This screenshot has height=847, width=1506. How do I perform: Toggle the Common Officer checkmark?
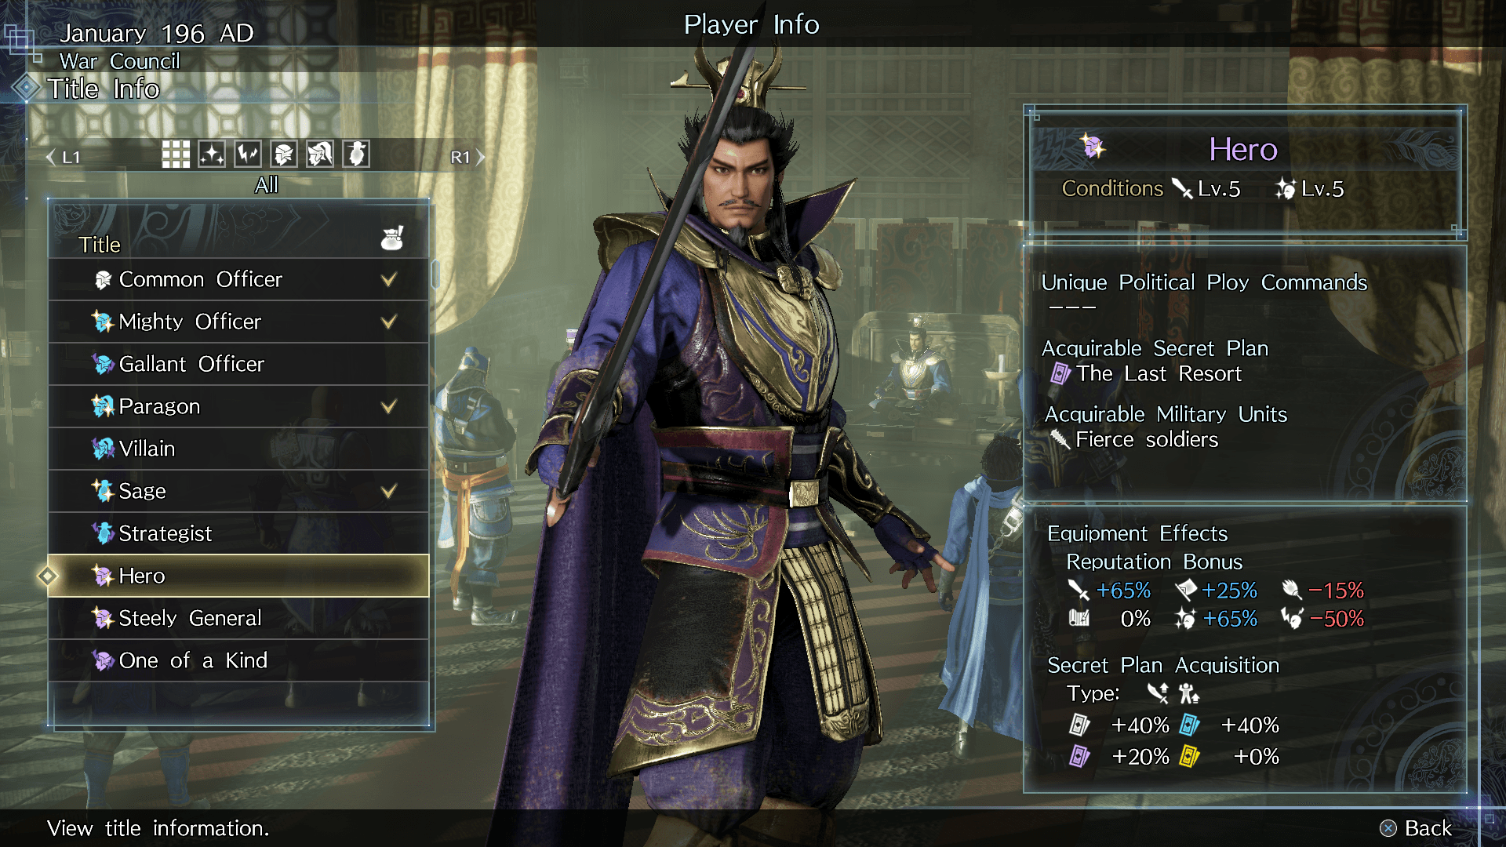pos(388,279)
